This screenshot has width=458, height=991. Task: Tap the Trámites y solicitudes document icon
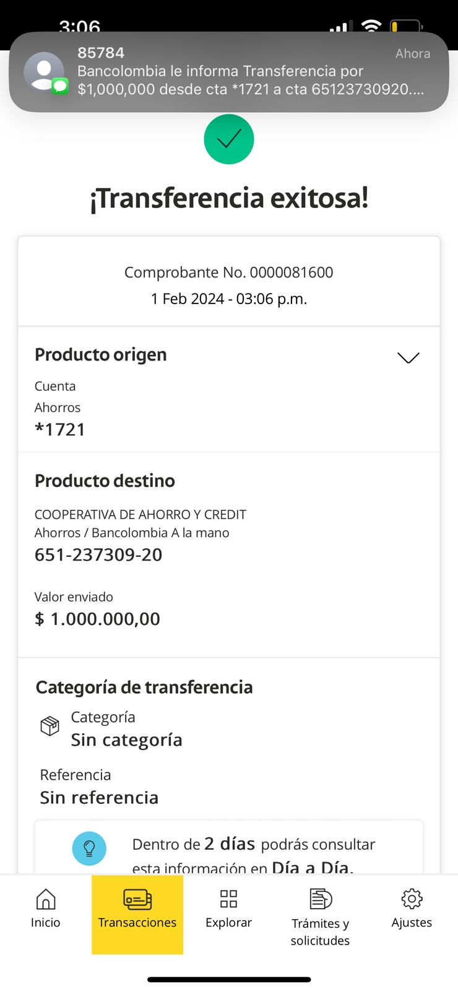click(x=321, y=899)
